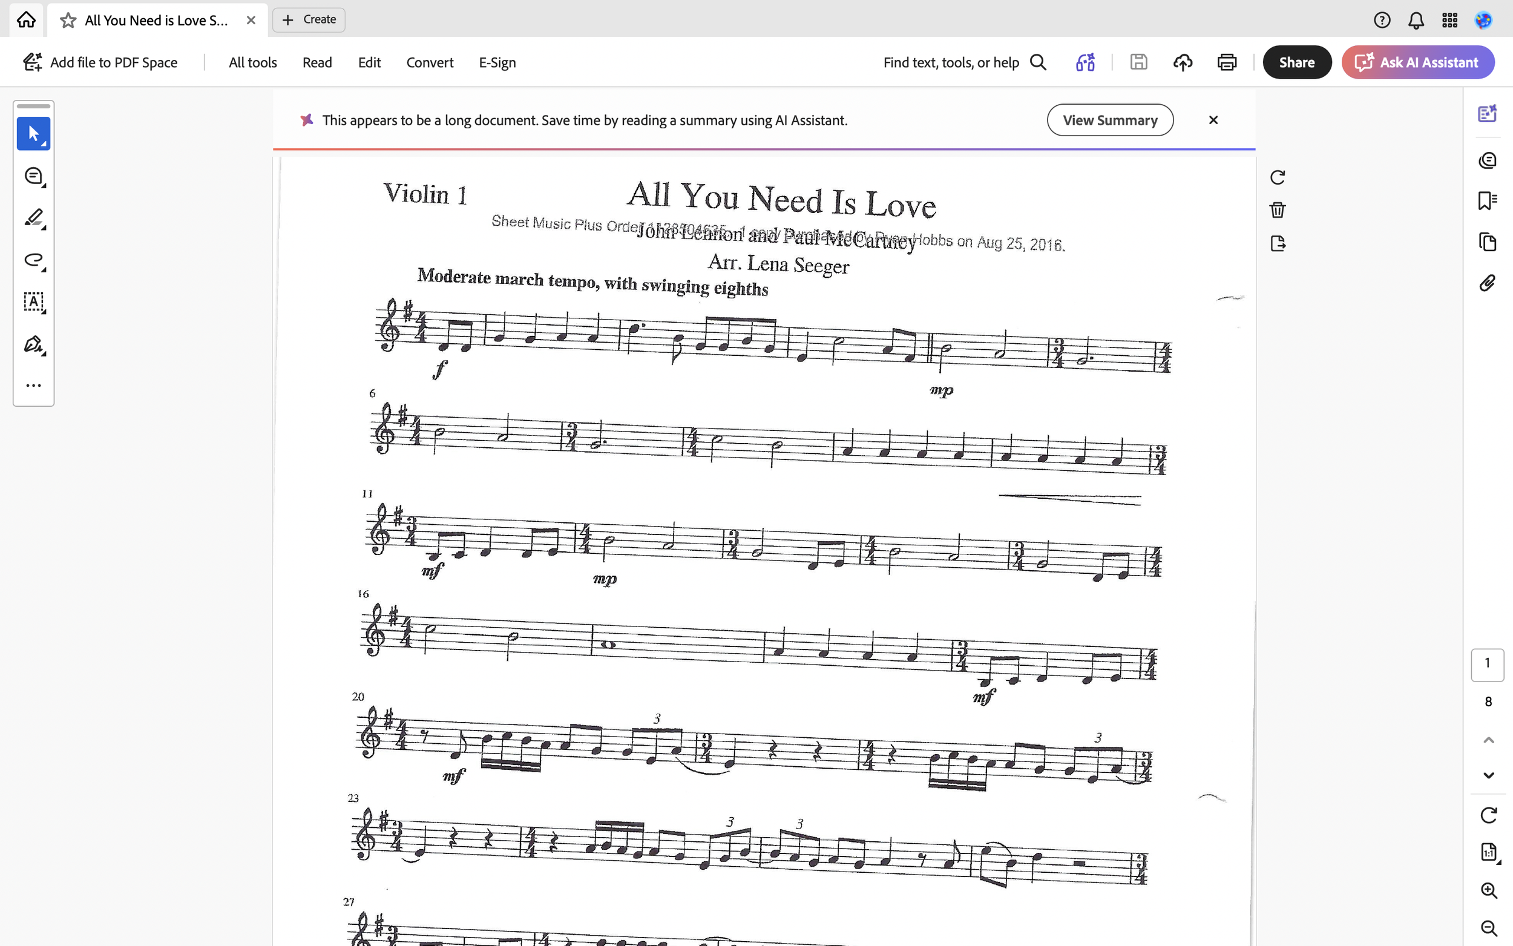The width and height of the screenshot is (1513, 946).
Task: Open the E-Sign menu
Action: point(497,62)
